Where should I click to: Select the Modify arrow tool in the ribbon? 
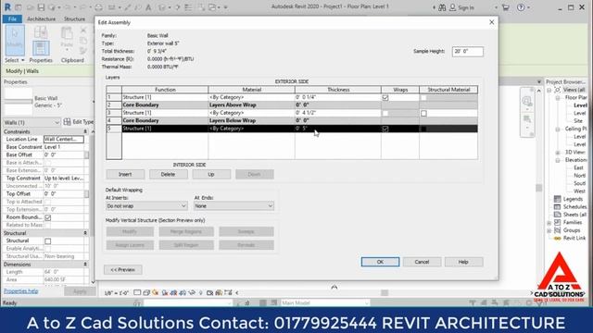pos(15,40)
